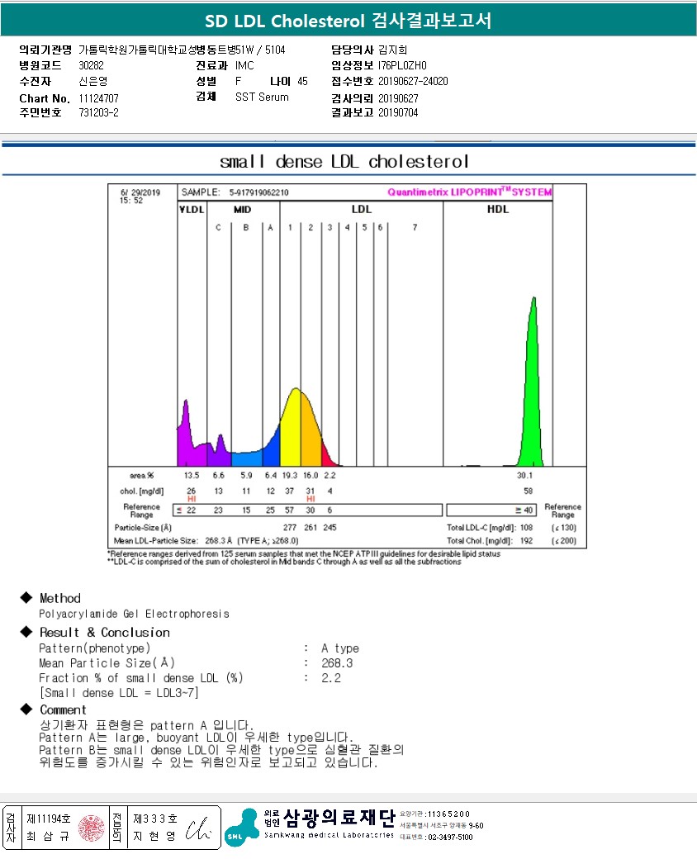Select phone number 02-3497-5100

[x=450, y=838]
